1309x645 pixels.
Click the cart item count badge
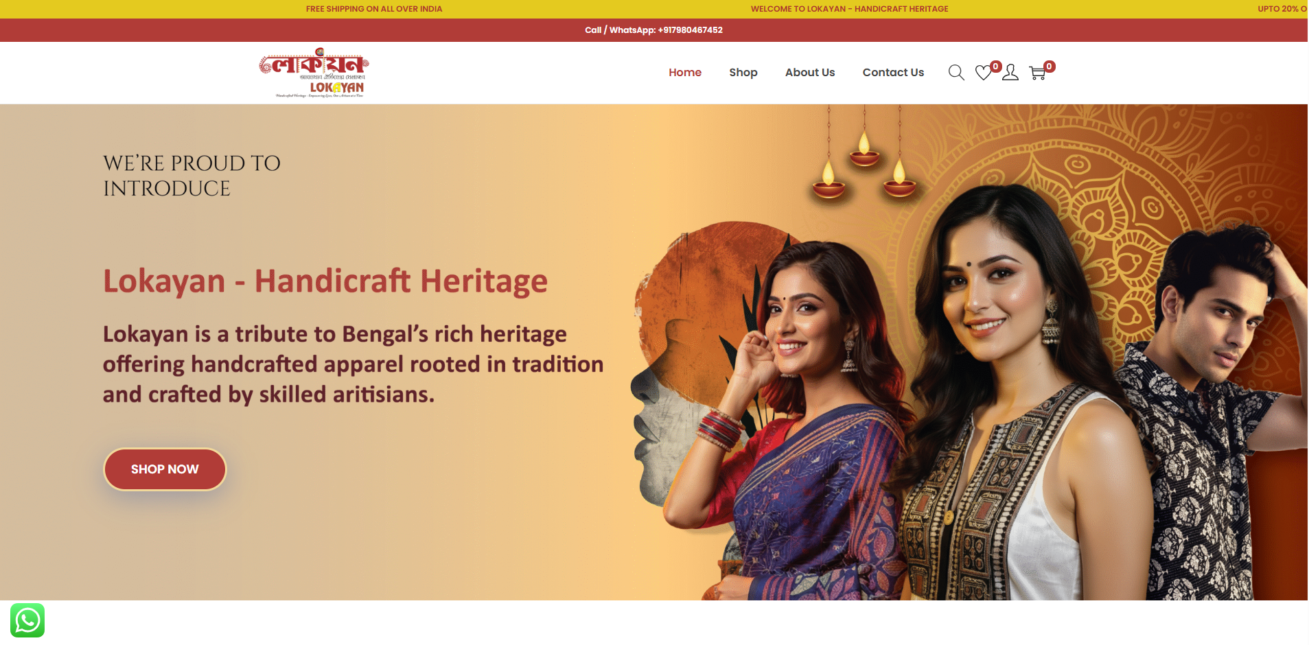(x=1050, y=67)
